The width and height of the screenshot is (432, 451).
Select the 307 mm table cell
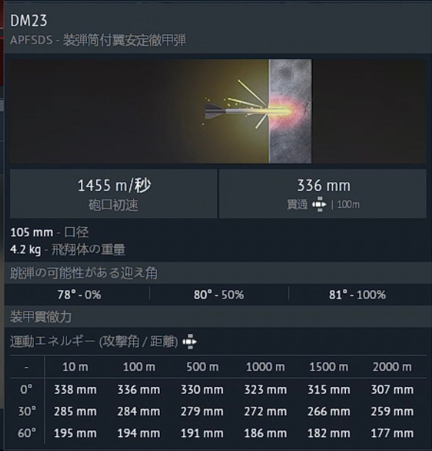pos(392,390)
